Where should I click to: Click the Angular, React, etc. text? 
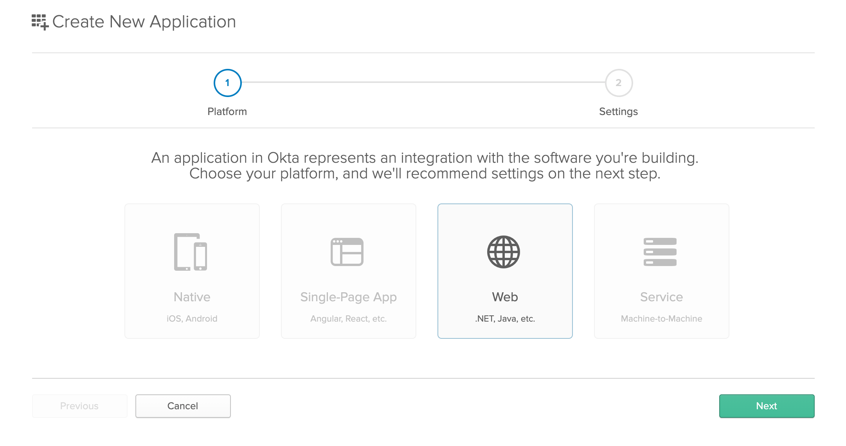coord(348,318)
